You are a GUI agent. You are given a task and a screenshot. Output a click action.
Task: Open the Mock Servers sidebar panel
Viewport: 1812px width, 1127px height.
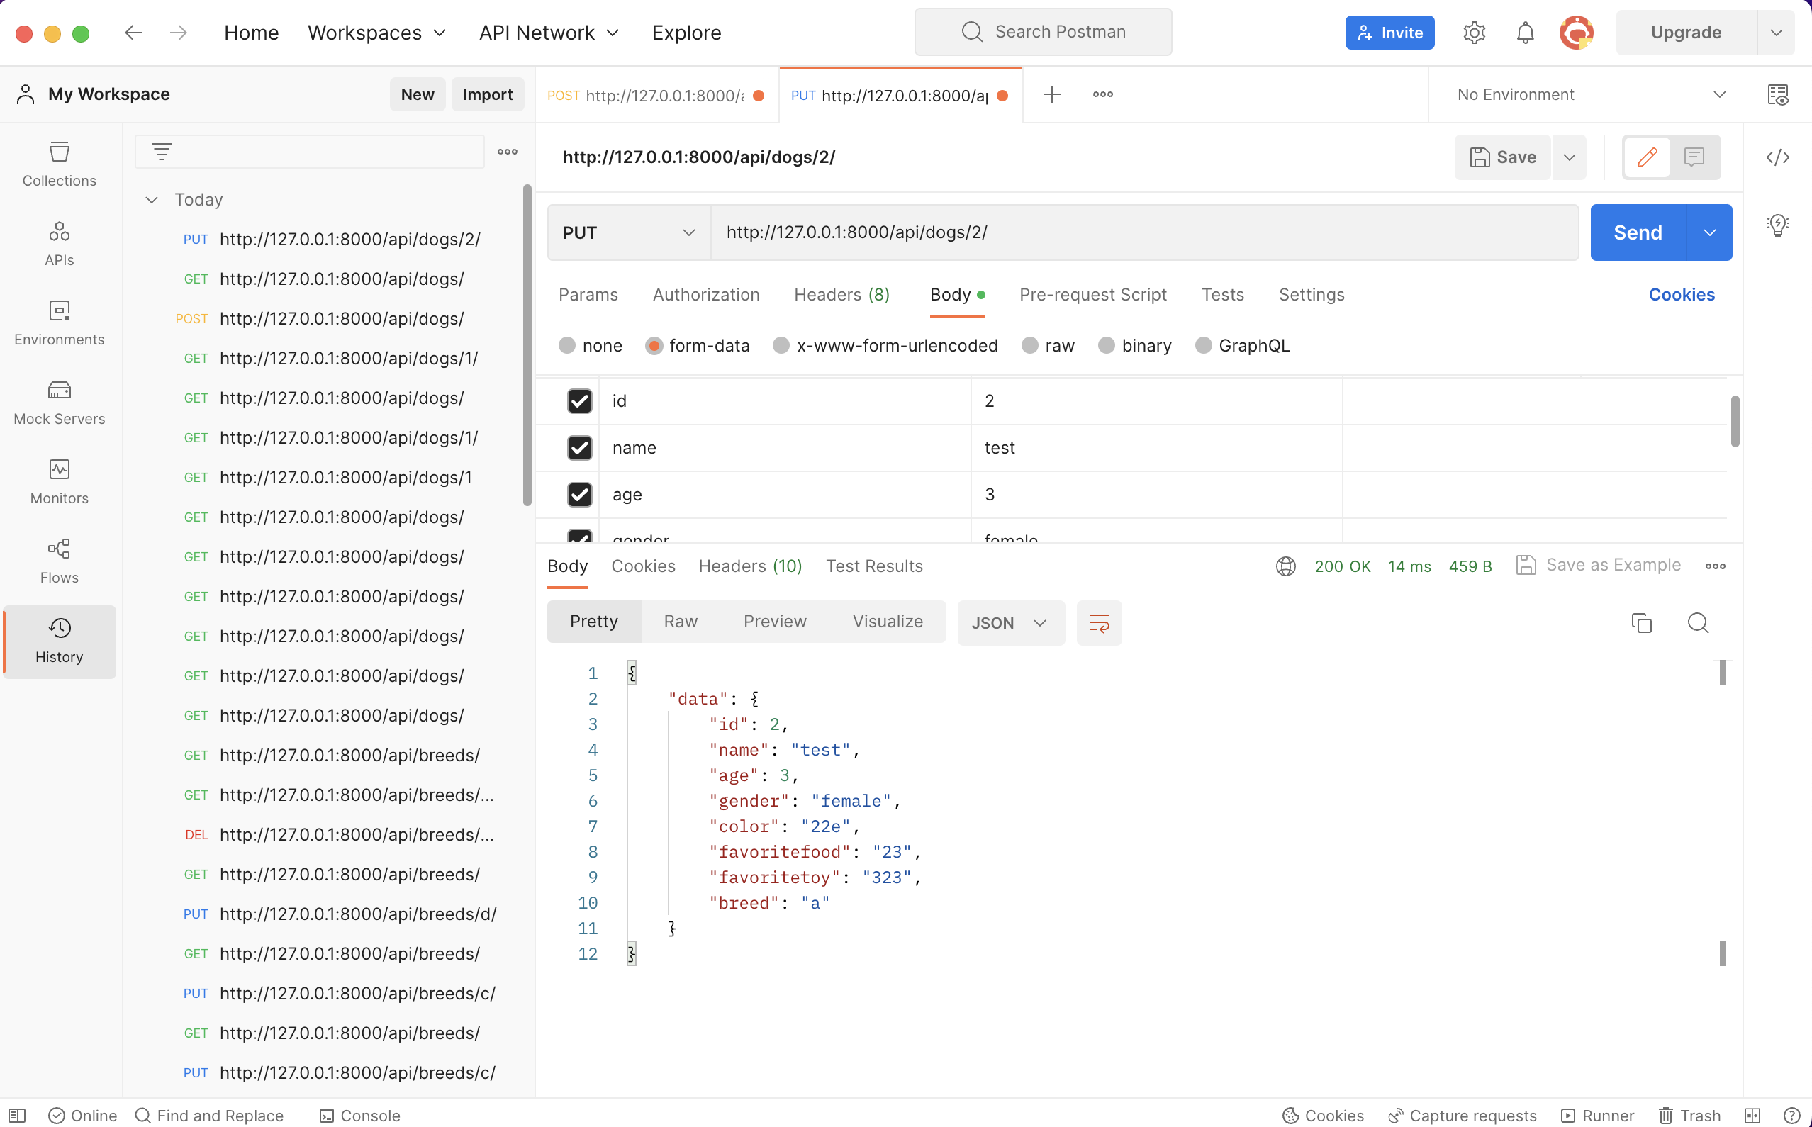click(59, 403)
